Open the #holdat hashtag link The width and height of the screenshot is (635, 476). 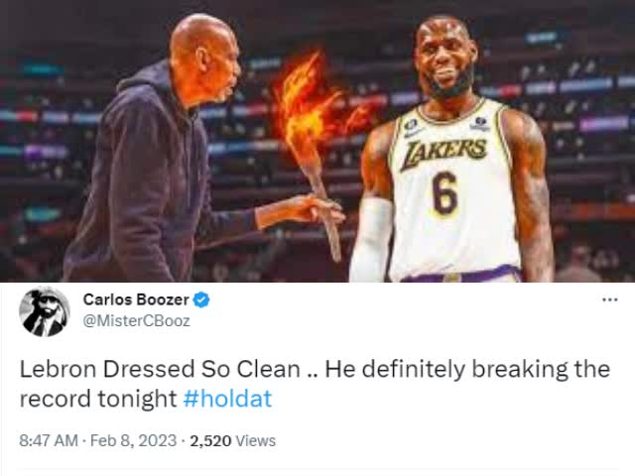pos(227,399)
